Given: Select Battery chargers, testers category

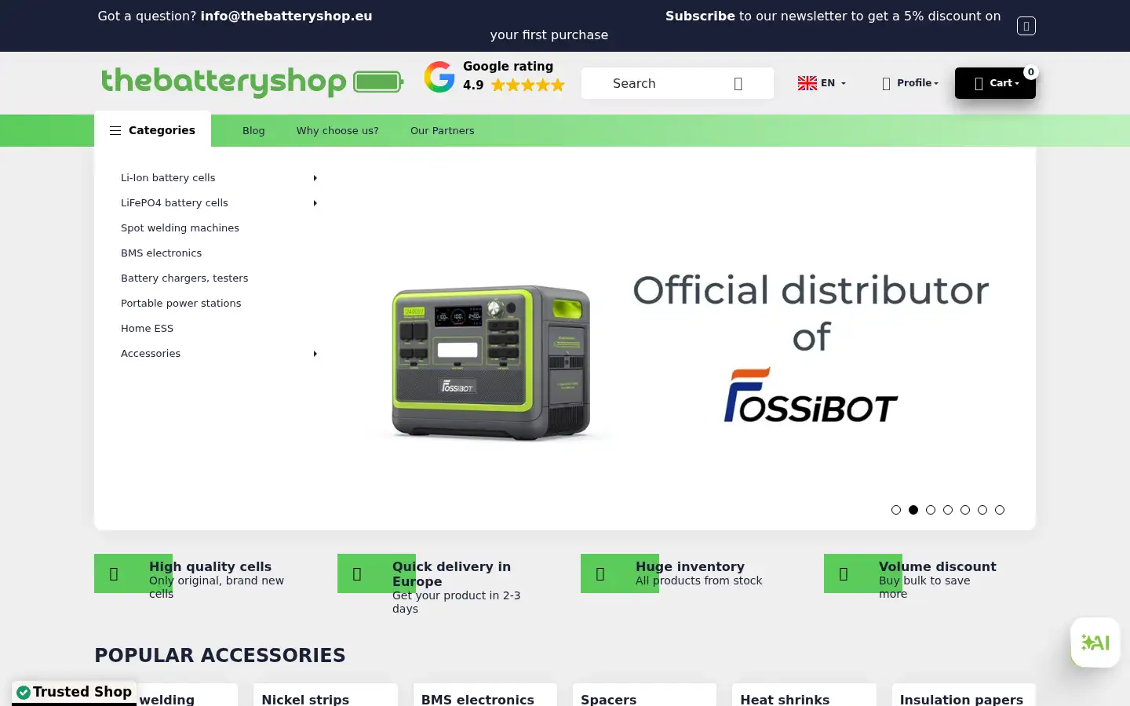Looking at the screenshot, I should 184,278.
